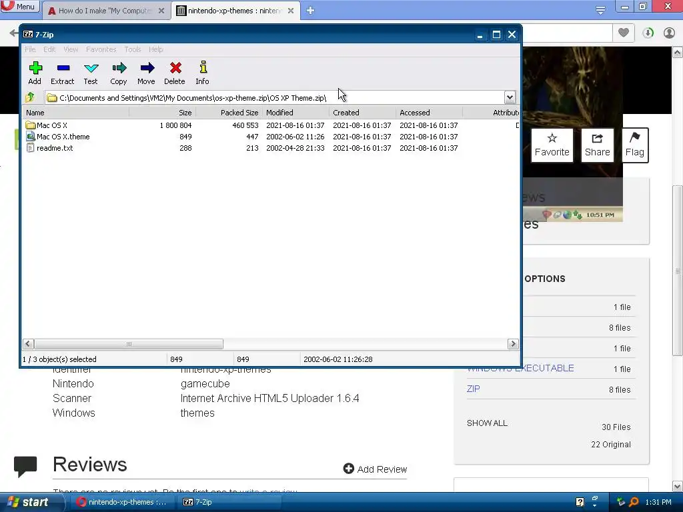The image size is (683, 512).
Task: Open the tab list menu icon
Action: coord(600,11)
